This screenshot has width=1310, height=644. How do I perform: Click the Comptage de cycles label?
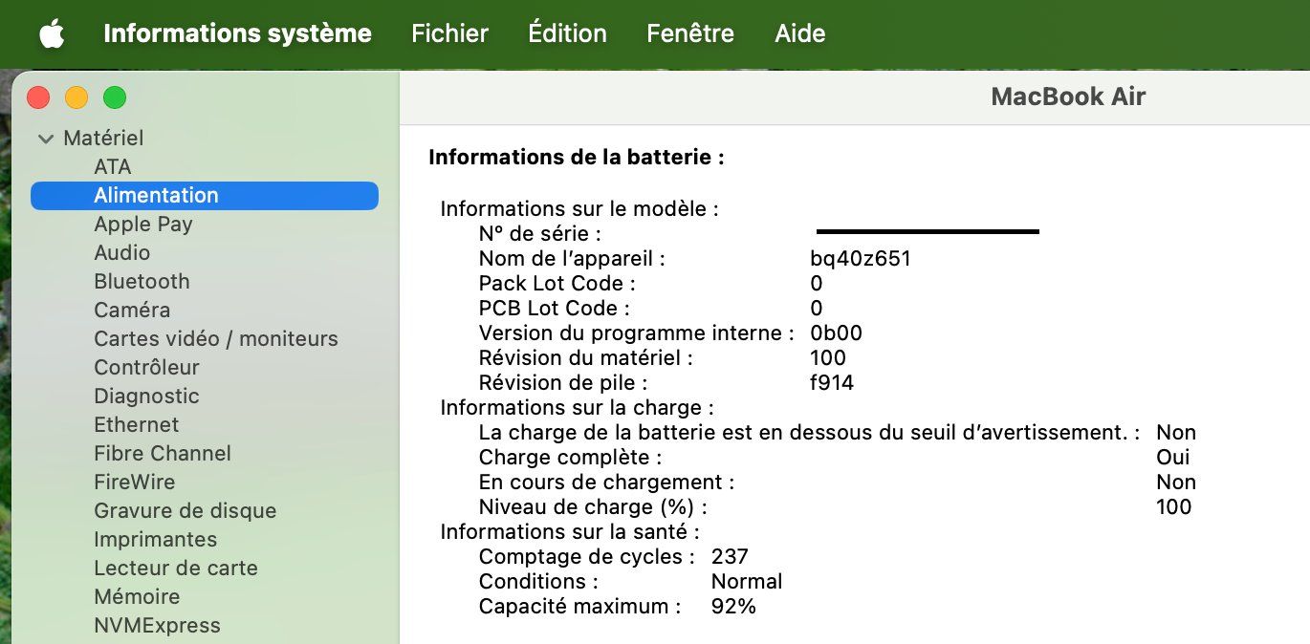click(587, 557)
